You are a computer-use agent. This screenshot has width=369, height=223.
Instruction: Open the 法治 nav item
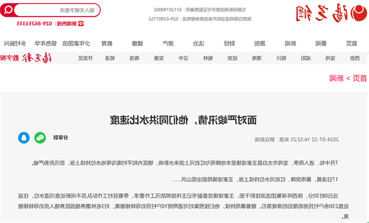click(x=199, y=43)
